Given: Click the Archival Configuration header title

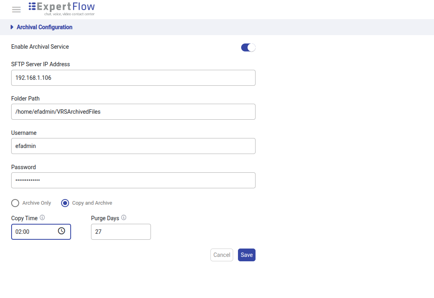Looking at the screenshot, I should pyautogui.click(x=44, y=27).
